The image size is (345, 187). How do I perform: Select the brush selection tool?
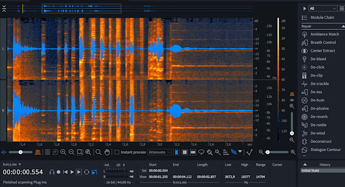click(x=210, y=152)
